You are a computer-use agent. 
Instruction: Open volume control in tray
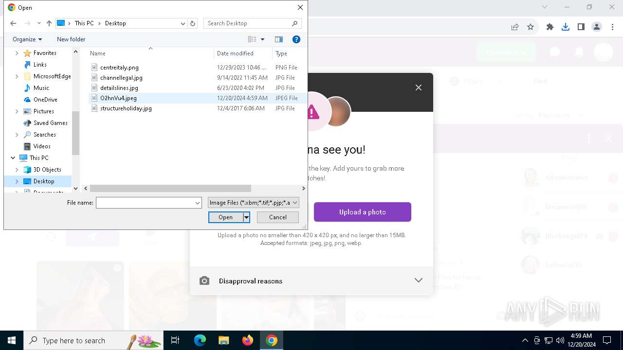tap(560, 340)
